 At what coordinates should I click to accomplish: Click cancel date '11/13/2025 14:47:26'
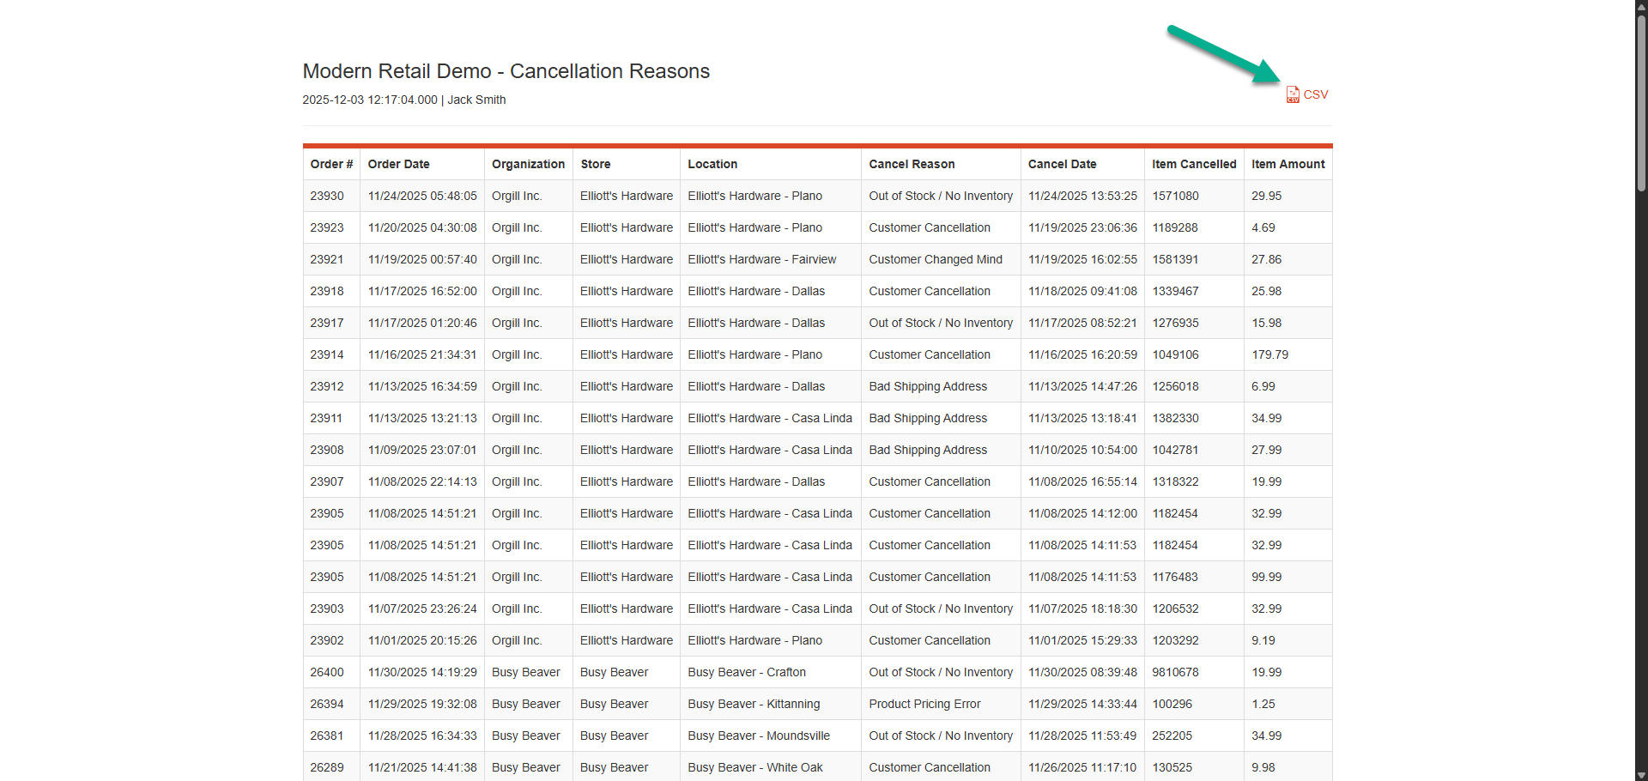pyautogui.click(x=1082, y=386)
